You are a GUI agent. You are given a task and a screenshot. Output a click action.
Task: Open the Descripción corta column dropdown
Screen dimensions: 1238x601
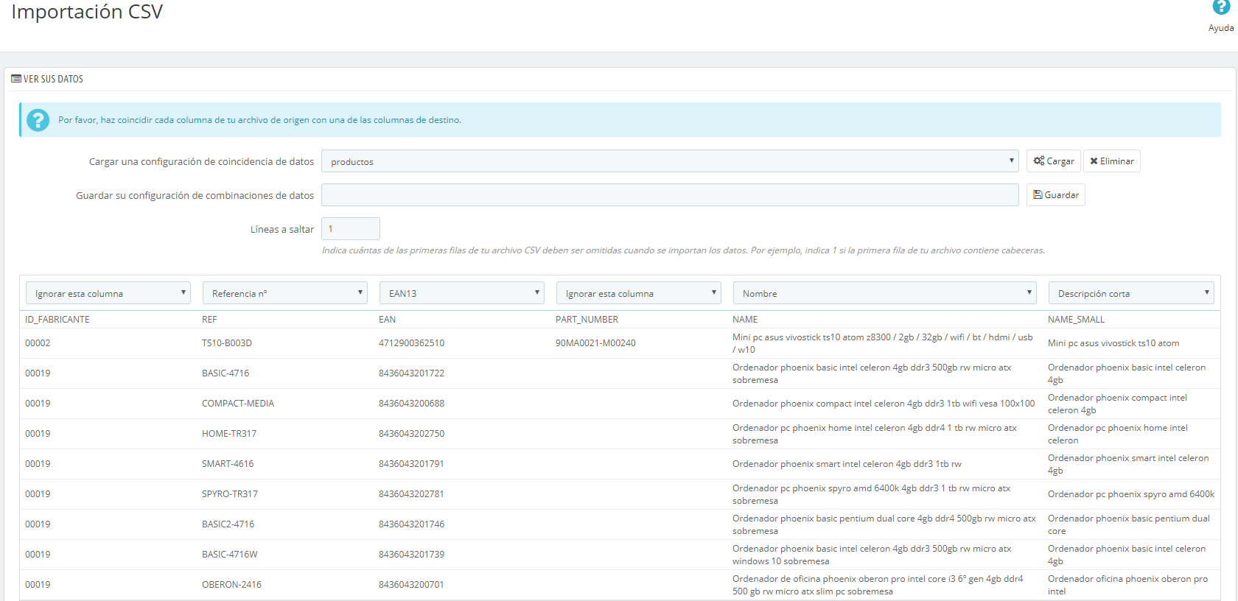coord(1131,293)
